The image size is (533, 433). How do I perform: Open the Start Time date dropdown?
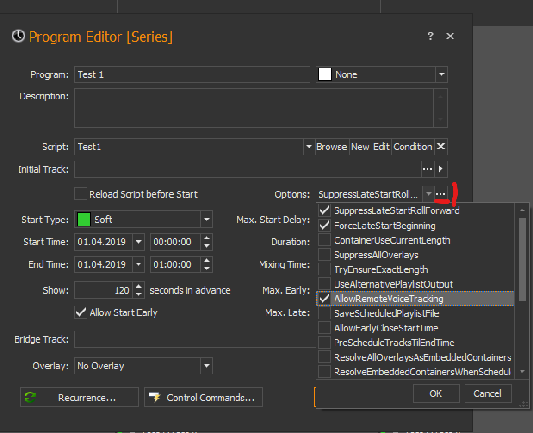(x=139, y=242)
